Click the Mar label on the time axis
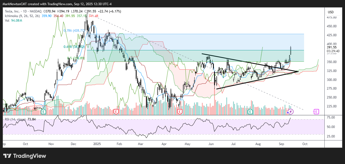This screenshot has height=164, width=345. point(141,144)
